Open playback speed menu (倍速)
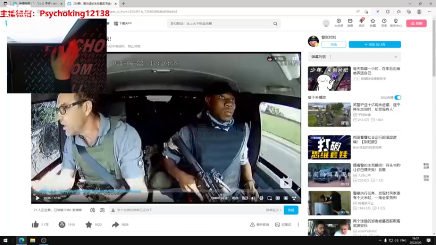 235,198
